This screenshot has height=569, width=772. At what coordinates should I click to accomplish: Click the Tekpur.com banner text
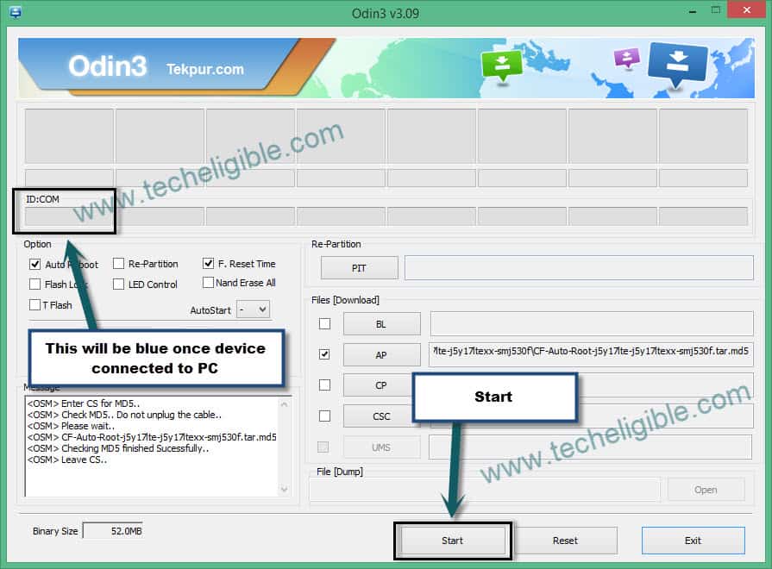click(205, 69)
